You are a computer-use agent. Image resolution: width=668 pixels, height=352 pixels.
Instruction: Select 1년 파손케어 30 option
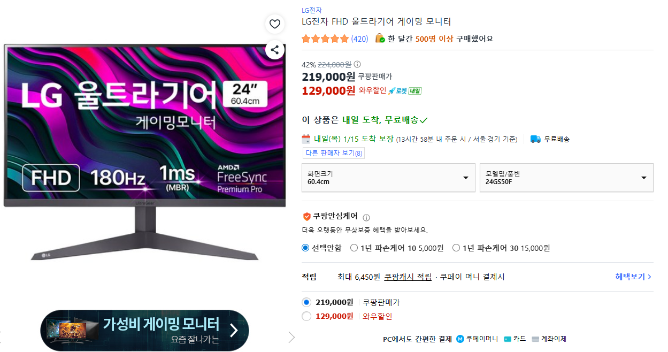click(456, 248)
